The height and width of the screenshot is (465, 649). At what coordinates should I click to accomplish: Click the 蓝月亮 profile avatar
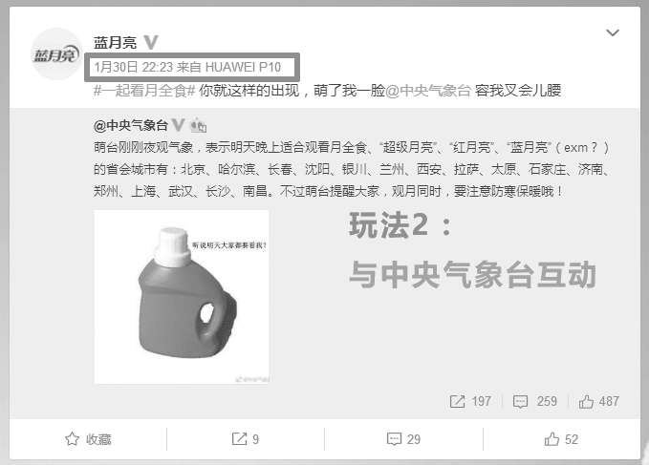(x=56, y=53)
